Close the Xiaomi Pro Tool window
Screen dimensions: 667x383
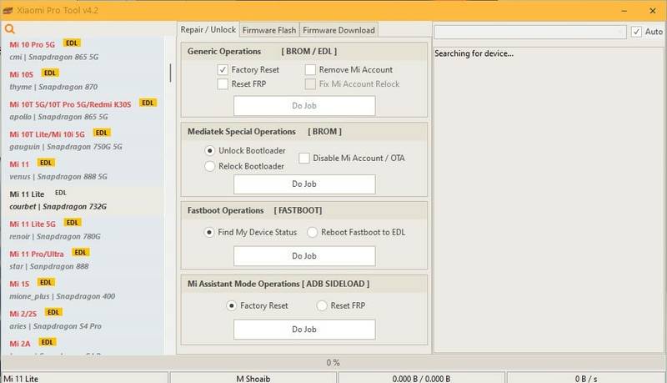(x=653, y=11)
